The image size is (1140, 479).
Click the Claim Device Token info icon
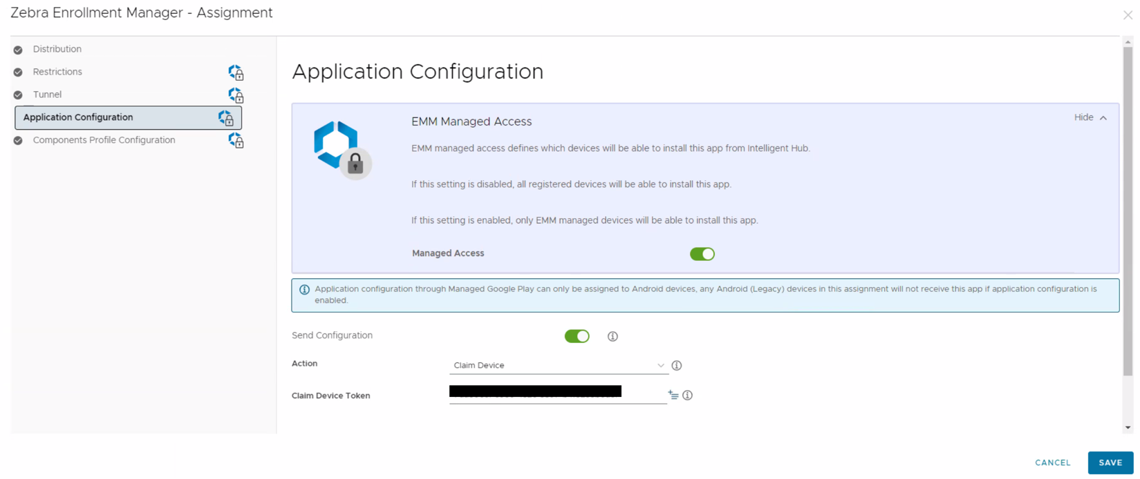point(687,395)
